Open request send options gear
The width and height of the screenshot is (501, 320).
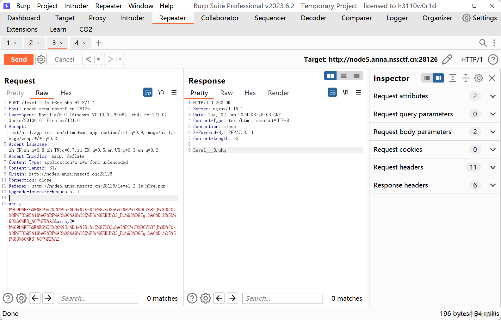pos(41,59)
